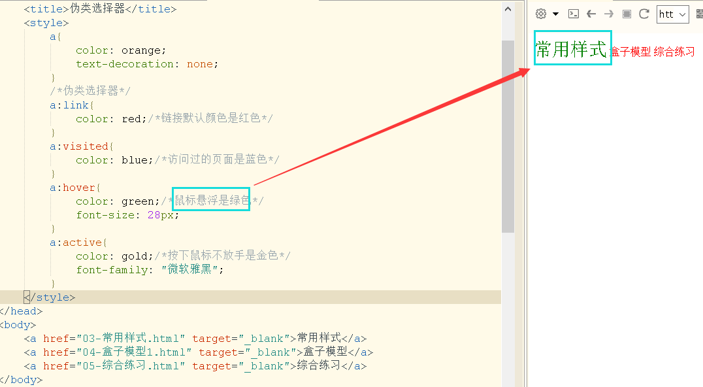Click the editor vertical scrollbar thumb
The width and height of the screenshot is (703, 387).
click(x=508, y=137)
